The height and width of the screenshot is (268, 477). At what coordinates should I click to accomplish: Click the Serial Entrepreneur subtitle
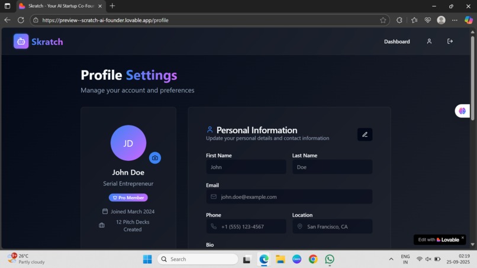click(x=128, y=184)
